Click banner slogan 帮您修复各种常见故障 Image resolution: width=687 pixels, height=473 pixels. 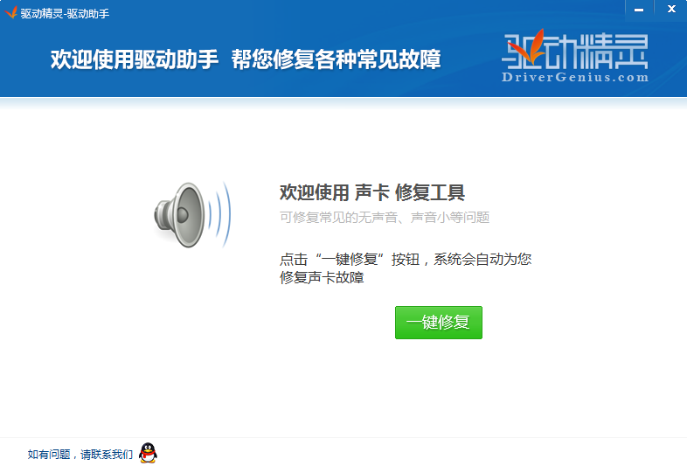click(336, 59)
